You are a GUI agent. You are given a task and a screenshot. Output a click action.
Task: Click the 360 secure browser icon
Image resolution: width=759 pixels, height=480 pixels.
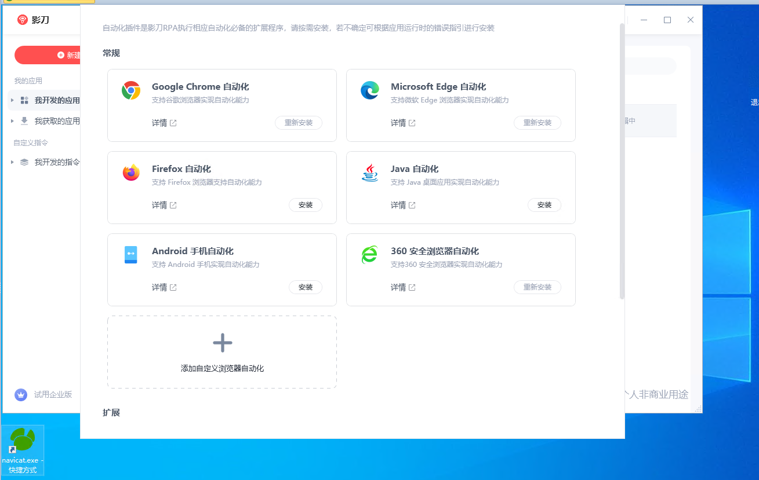click(369, 255)
